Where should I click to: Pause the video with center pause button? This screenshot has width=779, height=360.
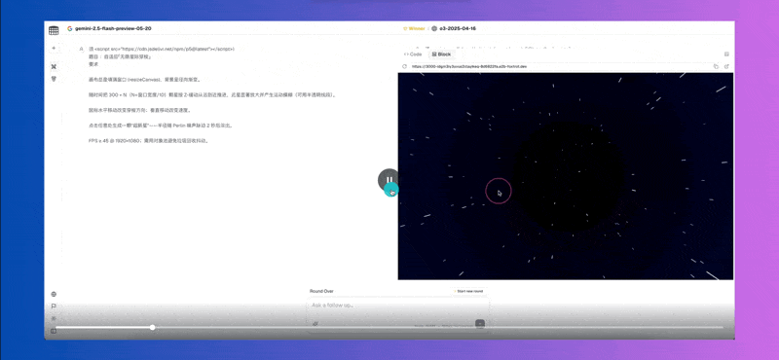pyautogui.click(x=389, y=180)
